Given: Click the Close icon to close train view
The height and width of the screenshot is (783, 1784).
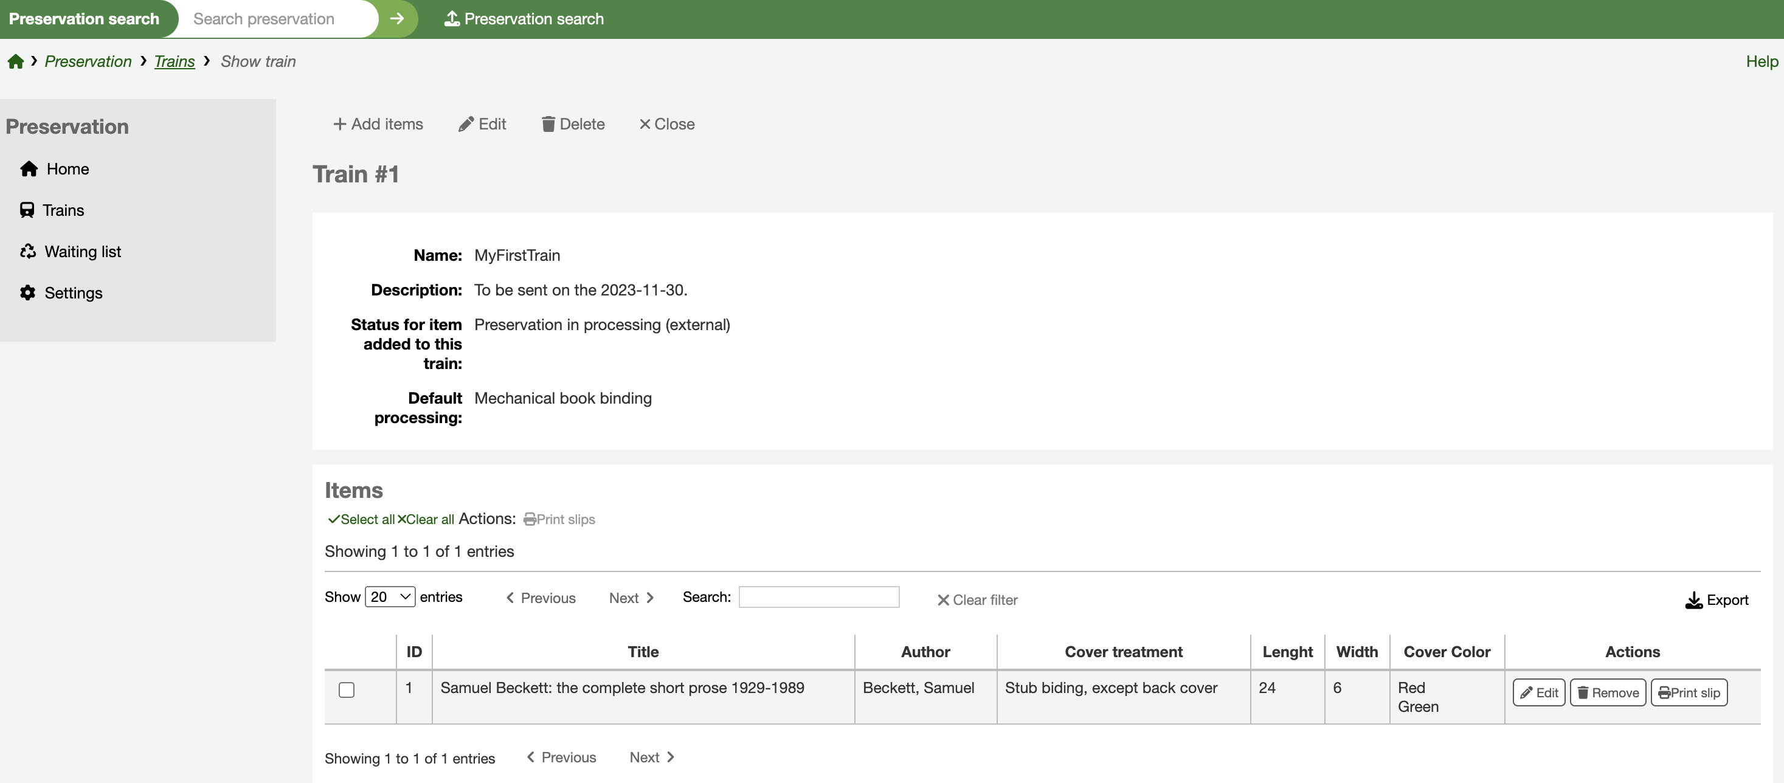Looking at the screenshot, I should click(645, 123).
